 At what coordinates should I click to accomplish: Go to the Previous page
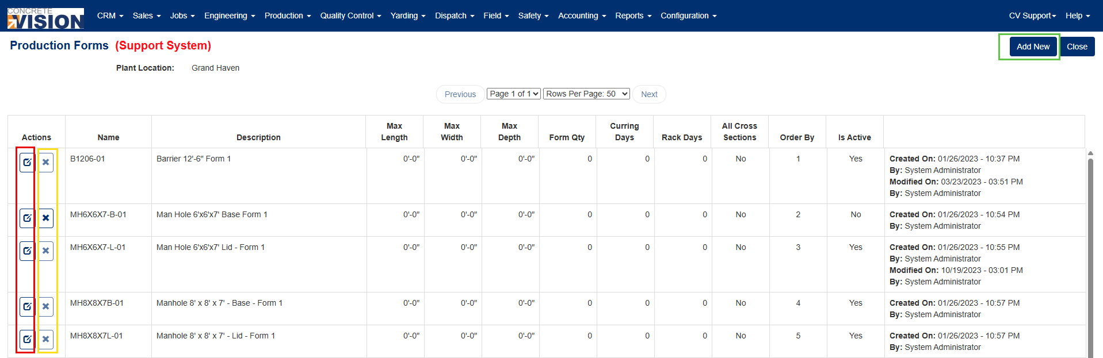coord(460,94)
